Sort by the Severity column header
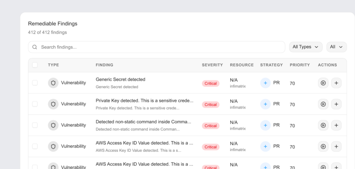Image resolution: width=355 pixels, height=169 pixels. pyautogui.click(x=212, y=65)
